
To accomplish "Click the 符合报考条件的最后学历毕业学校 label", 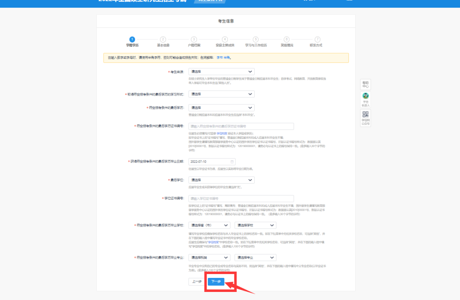I will pos(160,225).
